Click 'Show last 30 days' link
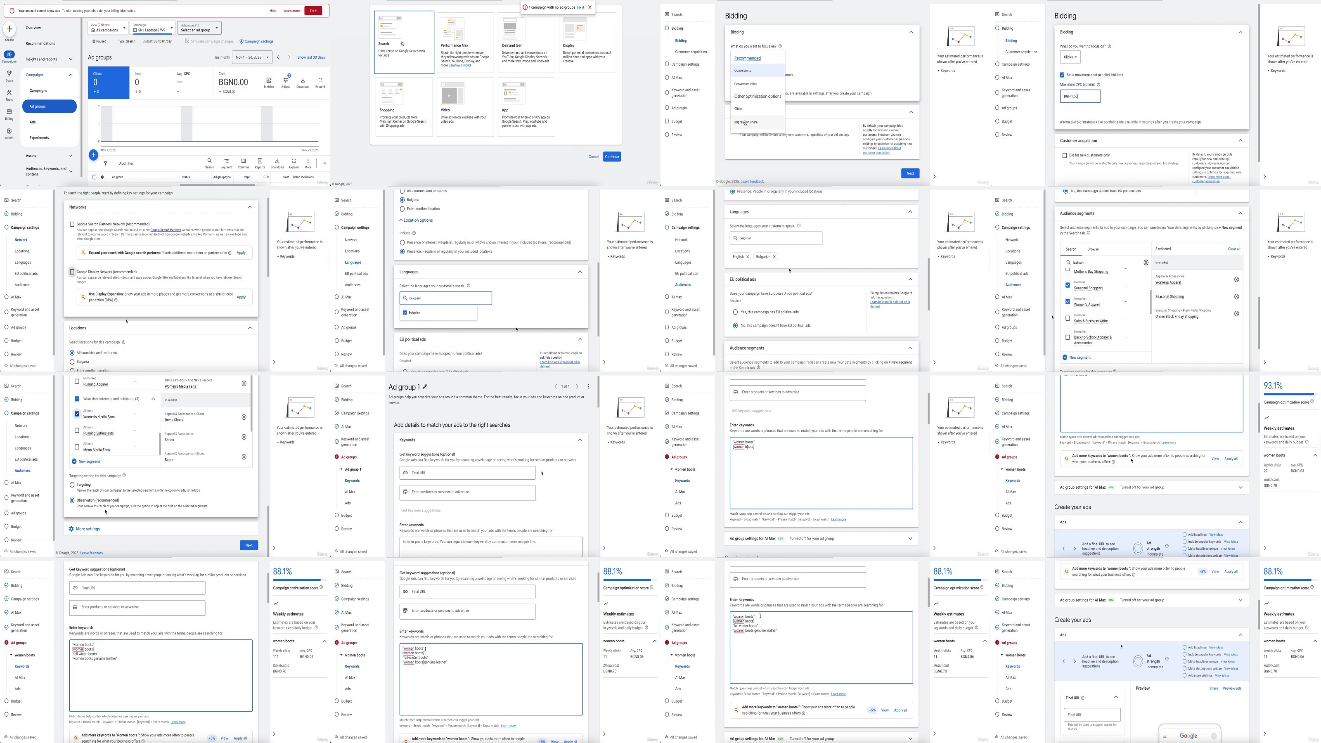Image resolution: width=1321 pixels, height=743 pixels. coord(311,57)
